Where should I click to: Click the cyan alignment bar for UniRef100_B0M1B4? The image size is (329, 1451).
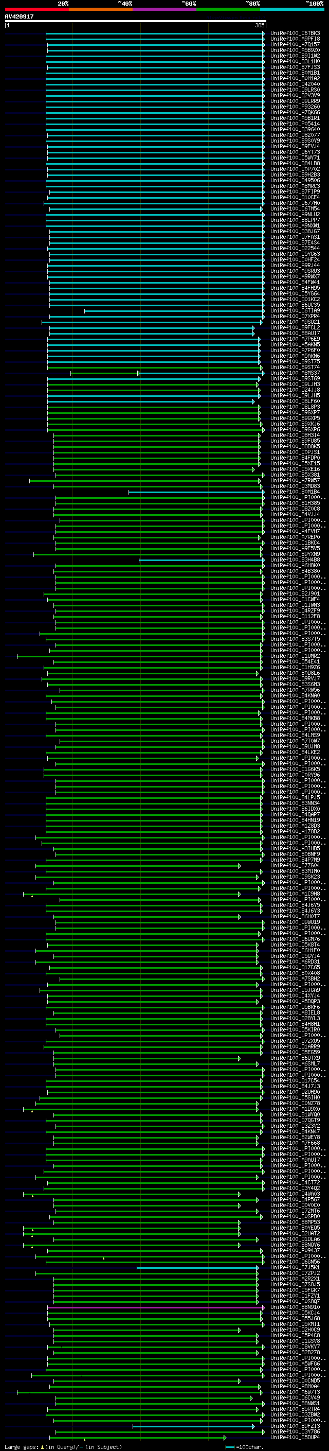coord(197,492)
